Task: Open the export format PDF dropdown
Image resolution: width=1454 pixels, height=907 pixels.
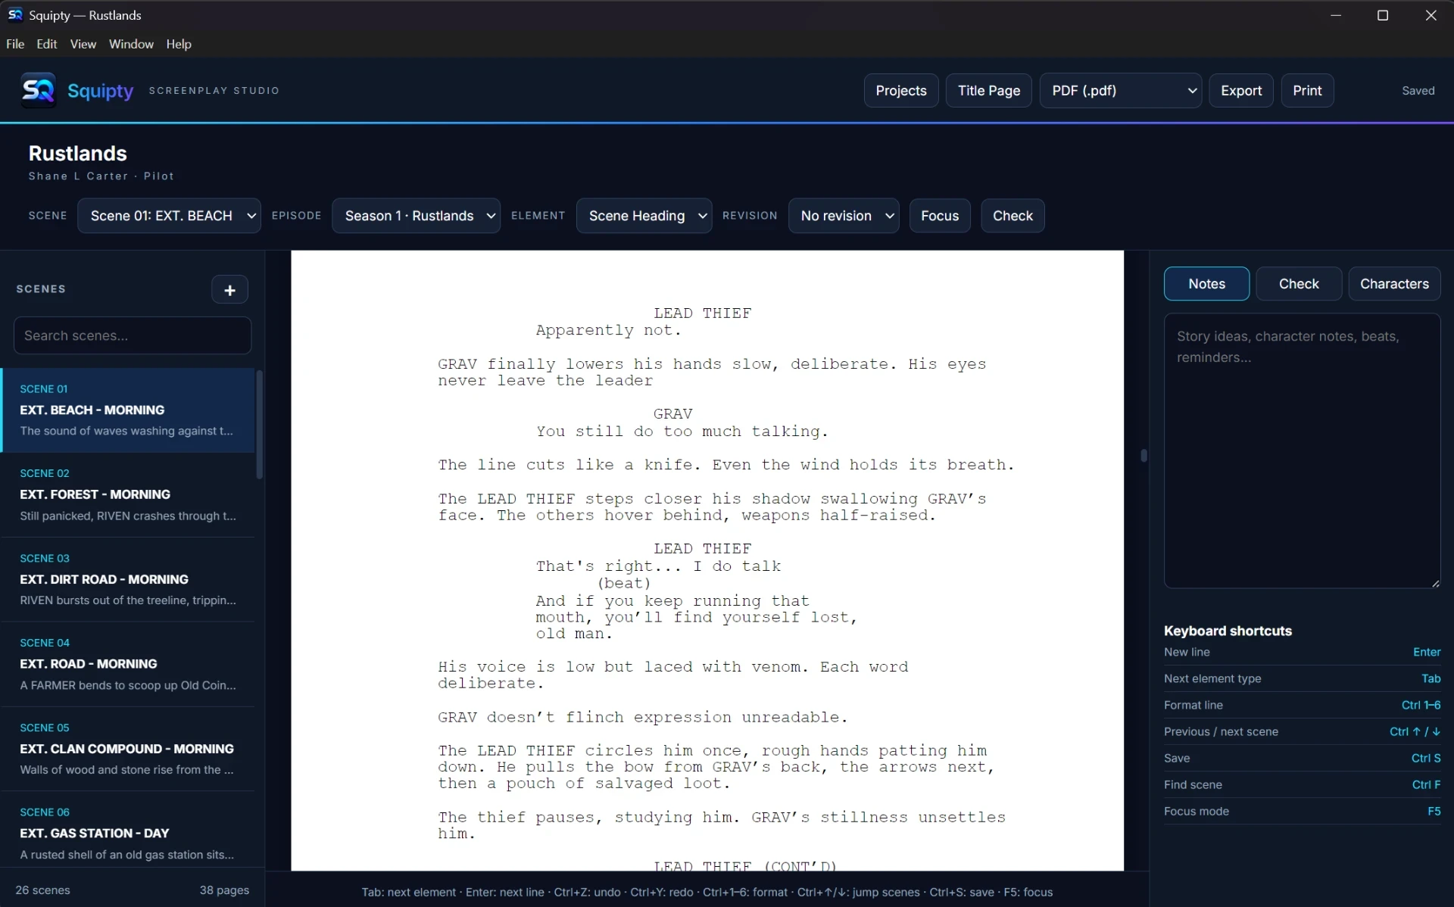Action: (x=1120, y=91)
